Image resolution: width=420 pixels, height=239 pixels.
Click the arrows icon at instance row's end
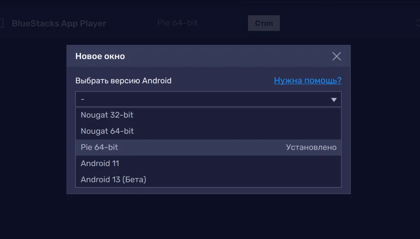418,23
